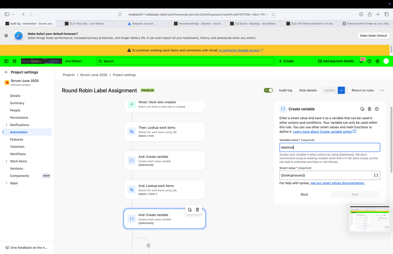Viewport: 393px width, 254px height.
Task: Click trash icon in Create variable panel
Action: (x=369, y=109)
